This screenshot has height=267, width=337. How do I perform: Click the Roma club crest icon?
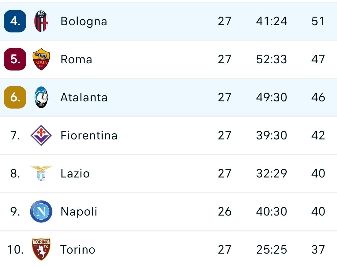coord(41,59)
